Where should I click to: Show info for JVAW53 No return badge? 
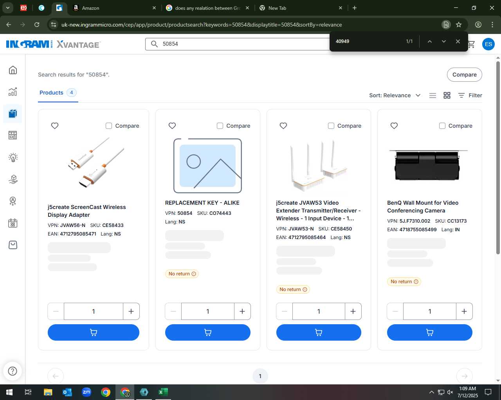(x=305, y=289)
